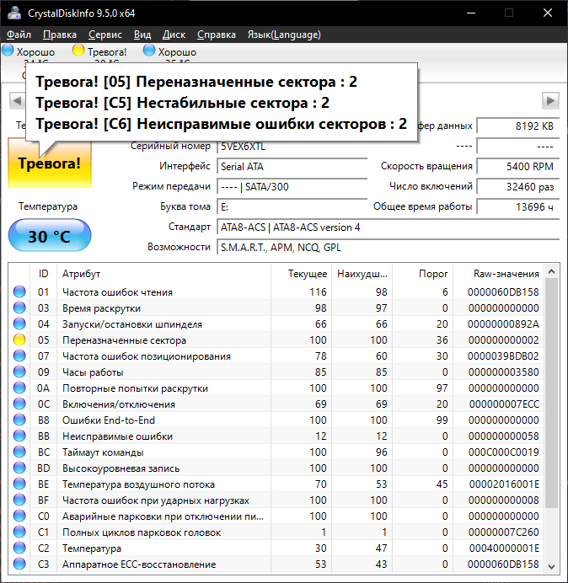Image resolution: width=568 pixels, height=583 pixels.
Task: Click the status icon for attribute C0
Action: [19, 516]
